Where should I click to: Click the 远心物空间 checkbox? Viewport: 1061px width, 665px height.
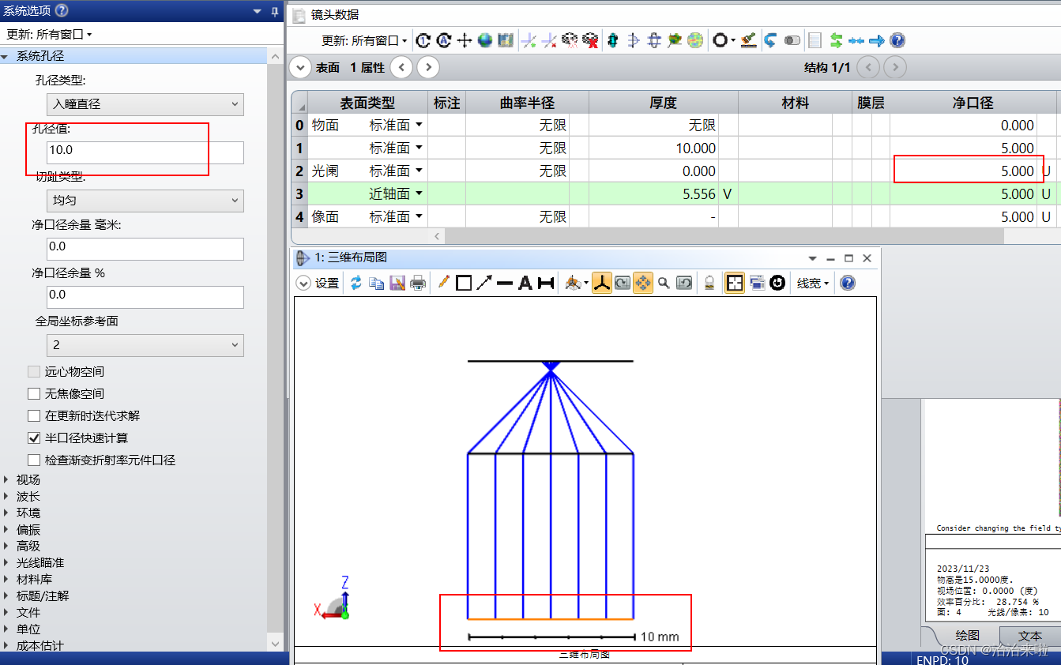pos(34,371)
